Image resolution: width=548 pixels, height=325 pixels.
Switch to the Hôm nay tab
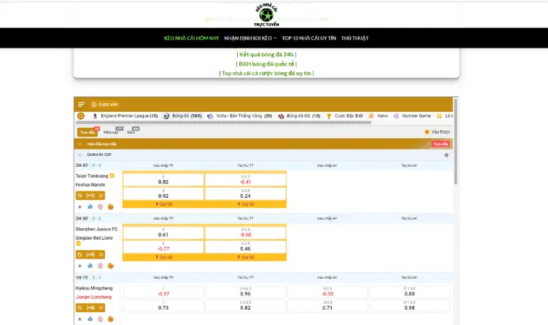111,132
